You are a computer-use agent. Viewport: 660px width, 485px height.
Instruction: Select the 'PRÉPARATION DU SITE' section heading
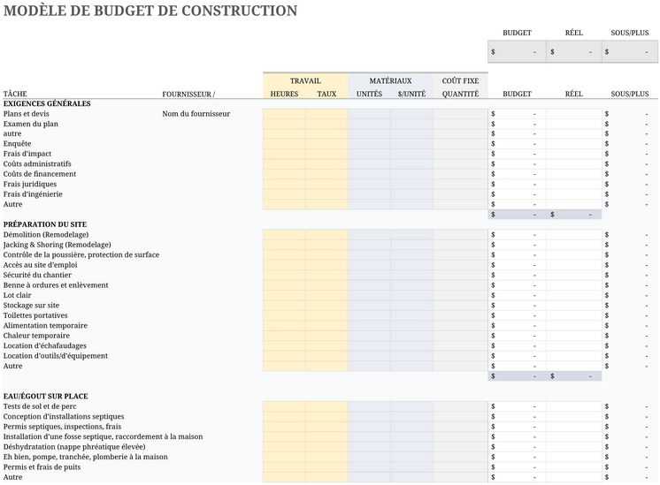tap(45, 224)
